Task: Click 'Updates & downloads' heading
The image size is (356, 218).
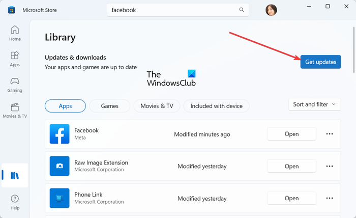Action: 75,58
